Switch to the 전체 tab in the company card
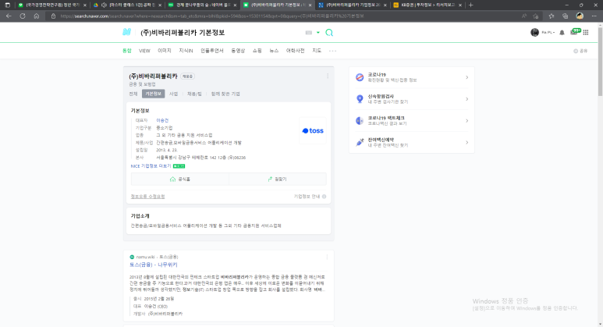The width and height of the screenshot is (603, 327). pyautogui.click(x=133, y=94)
